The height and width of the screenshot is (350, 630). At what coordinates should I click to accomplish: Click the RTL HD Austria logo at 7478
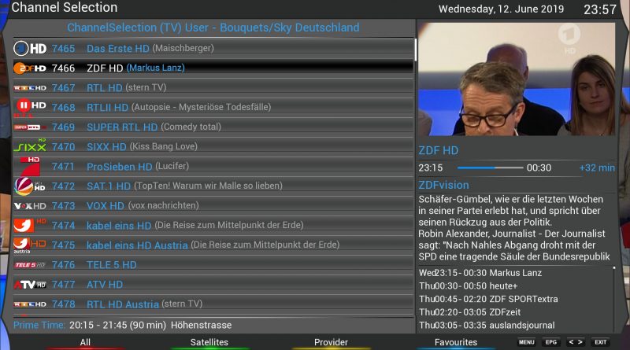tap(30, 304)
